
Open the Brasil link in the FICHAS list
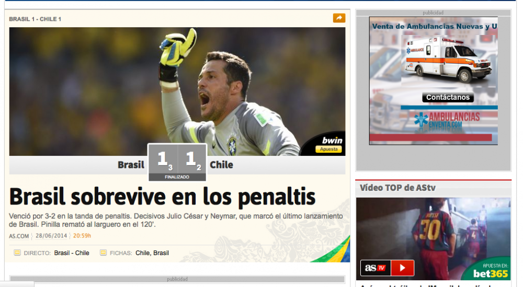(161, 253)
